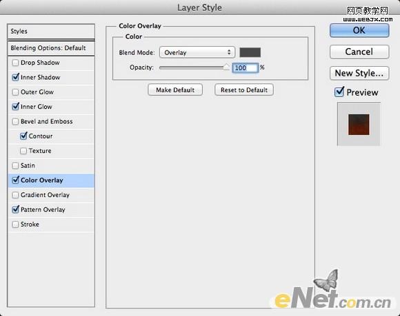Select Blending Options: Default entry
400x316 pixels.
pyautogui.click(x=51, y=48)
